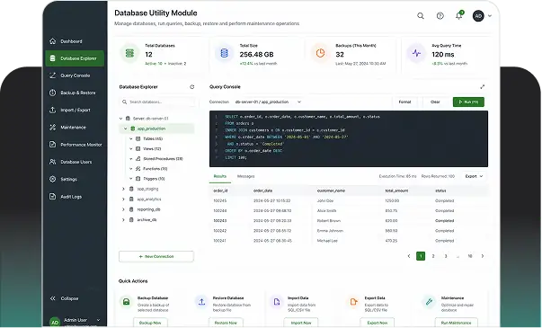Screen dimensions: 542x328
Task: Click the app_production database icon in tree
Action: pos(132,129)
